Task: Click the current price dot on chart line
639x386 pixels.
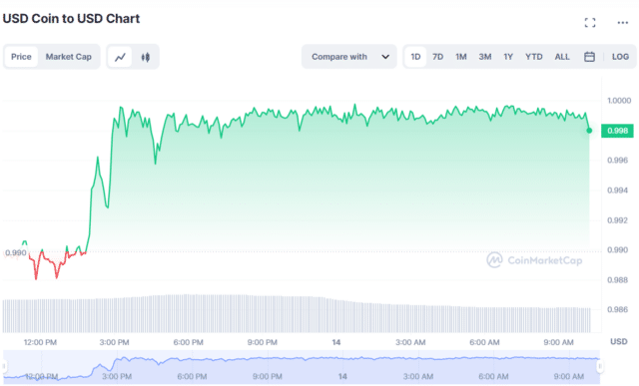Action: point(589,131)
